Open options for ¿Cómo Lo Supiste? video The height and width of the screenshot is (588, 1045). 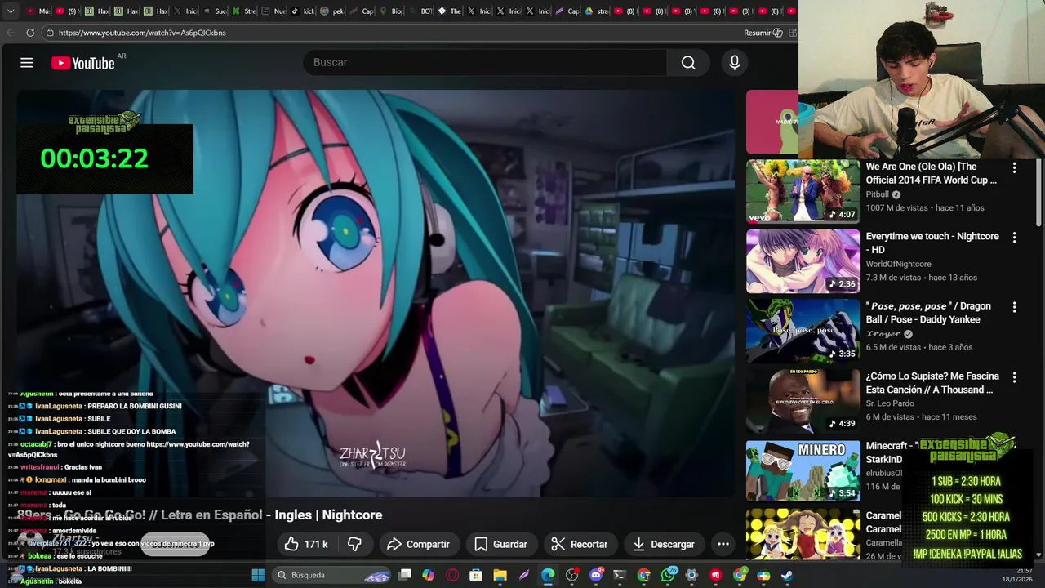click(1014, 378)
